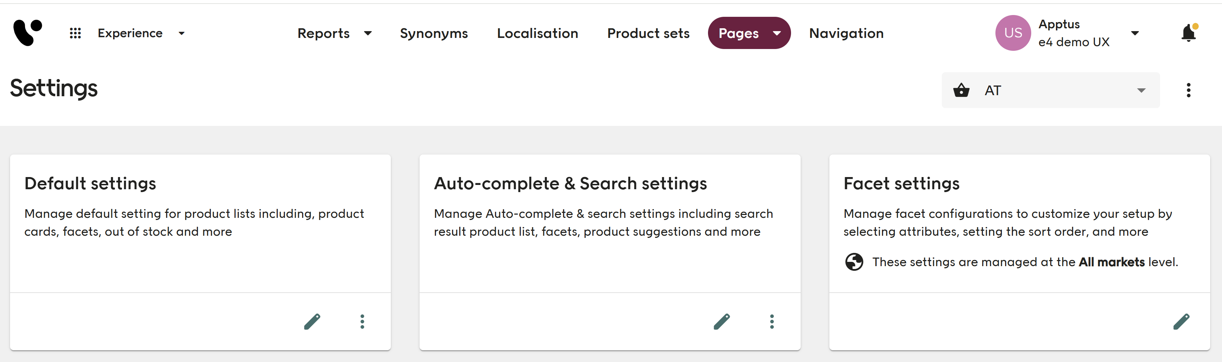Image resolution: width=1222 pixels, height=362 pixels.
Task: Click the US user avatar
Action: (1013, 33)
